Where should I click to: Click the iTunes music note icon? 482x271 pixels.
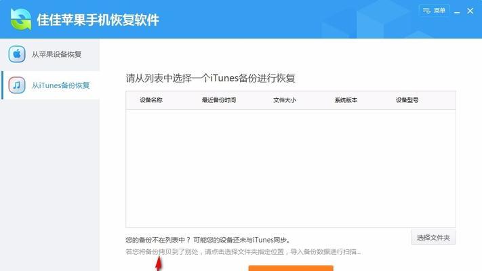(x=17, y=85)
